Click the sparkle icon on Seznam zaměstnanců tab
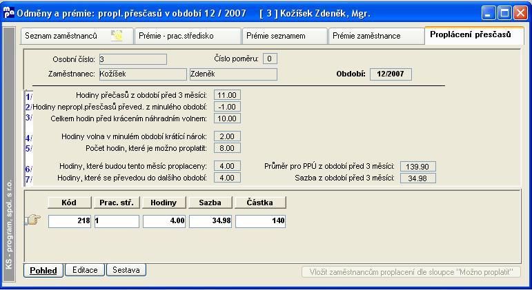 point(117,36)
